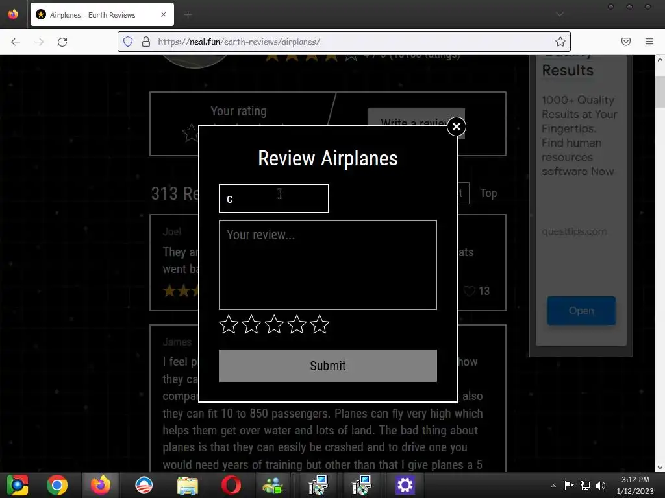
Task: Open the network icon in system tray
Action: [x=585, y=485]
